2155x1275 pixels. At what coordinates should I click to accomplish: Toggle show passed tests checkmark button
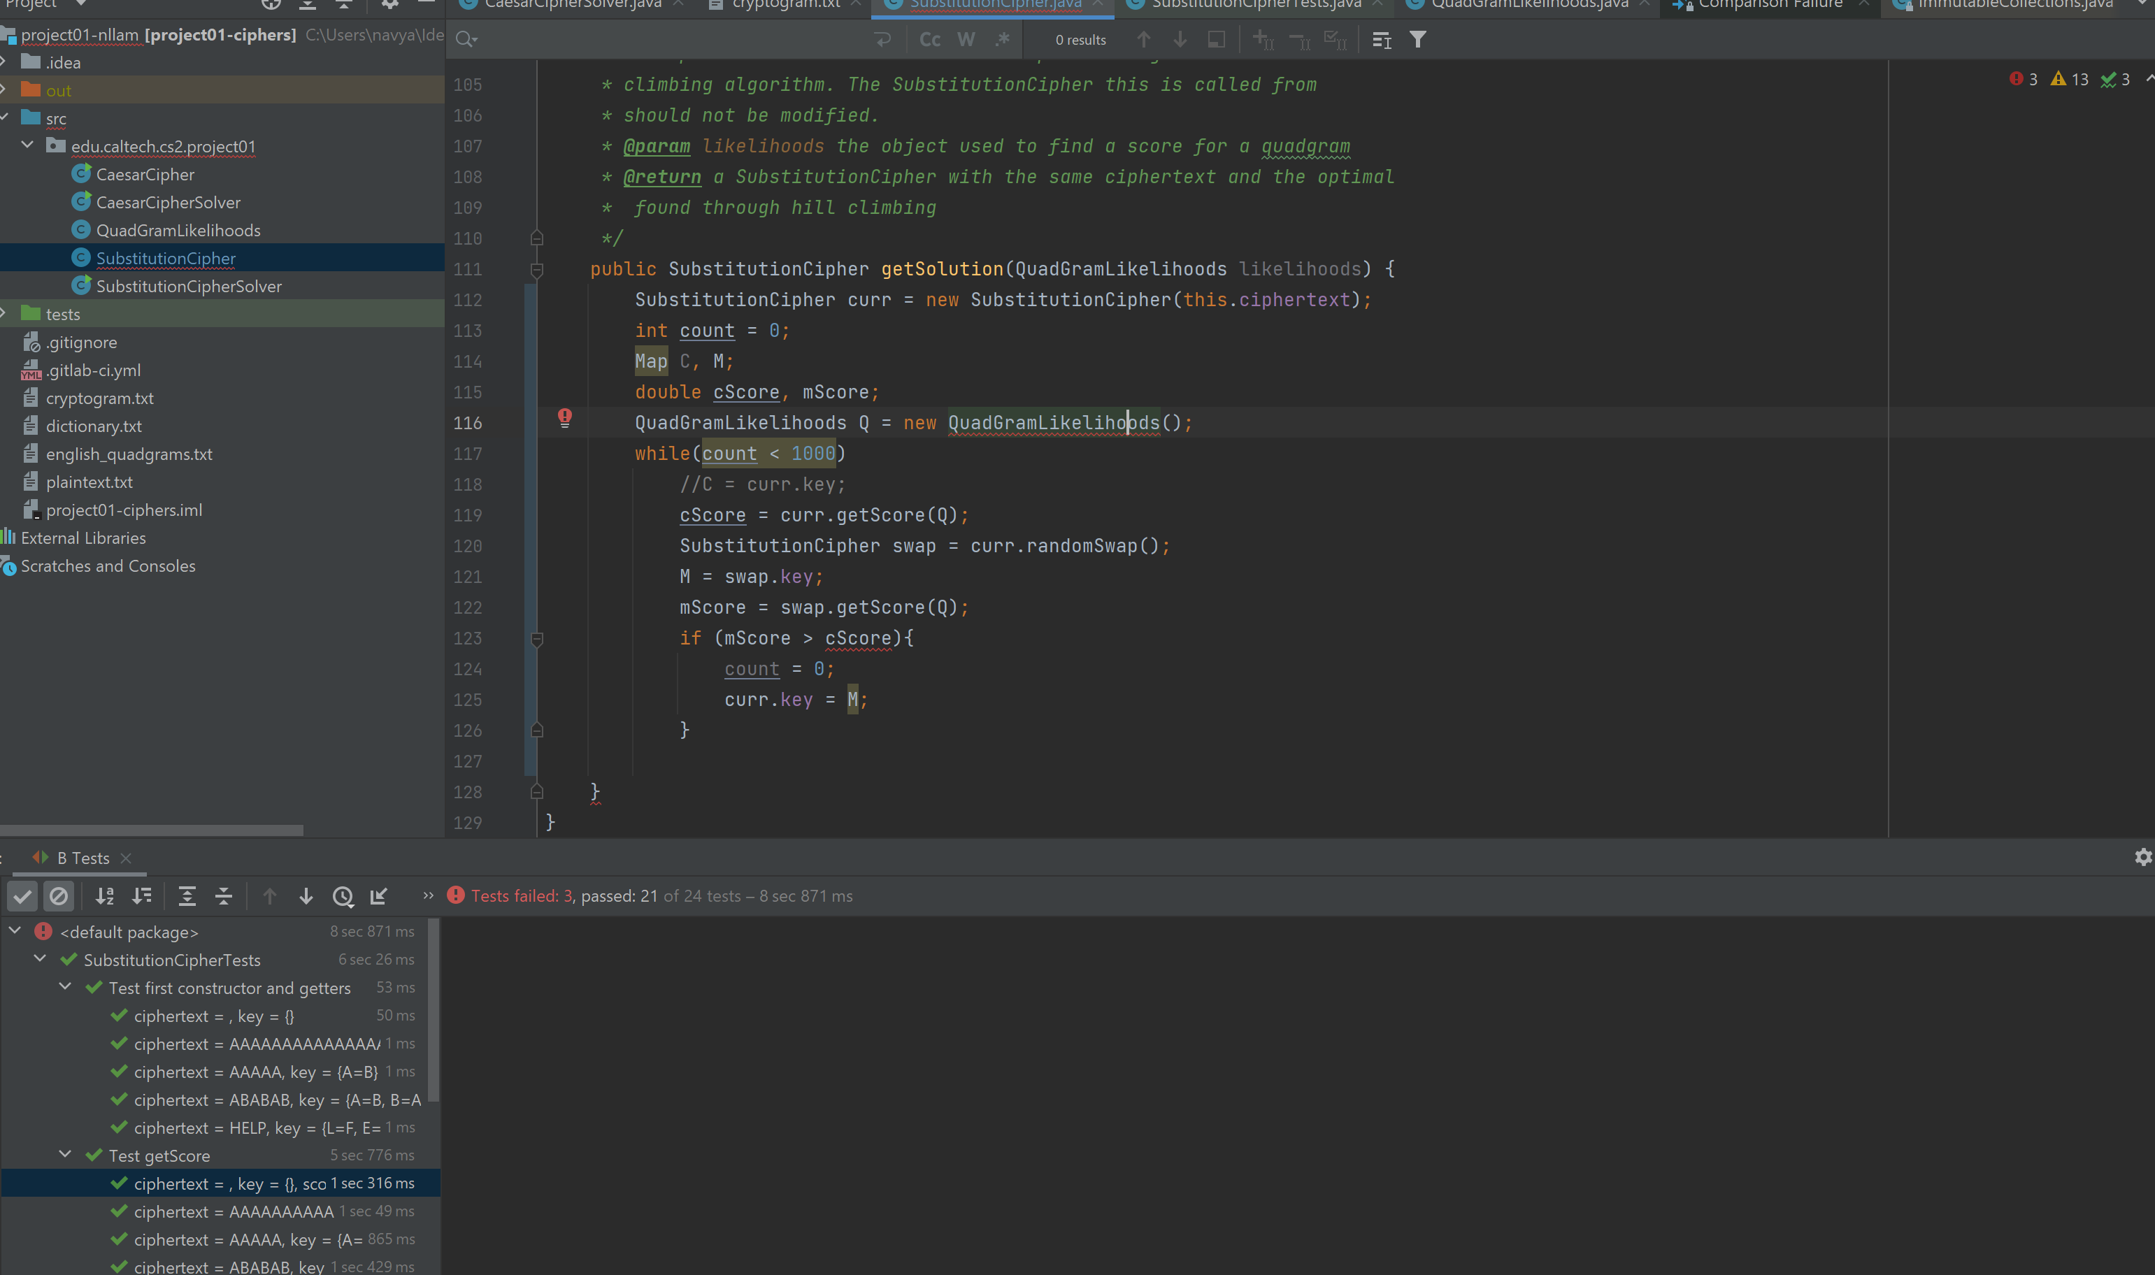click(22, 896)
